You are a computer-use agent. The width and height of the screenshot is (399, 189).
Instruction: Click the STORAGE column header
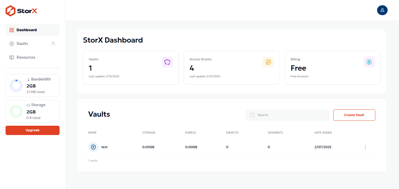[x=149, y=133]
